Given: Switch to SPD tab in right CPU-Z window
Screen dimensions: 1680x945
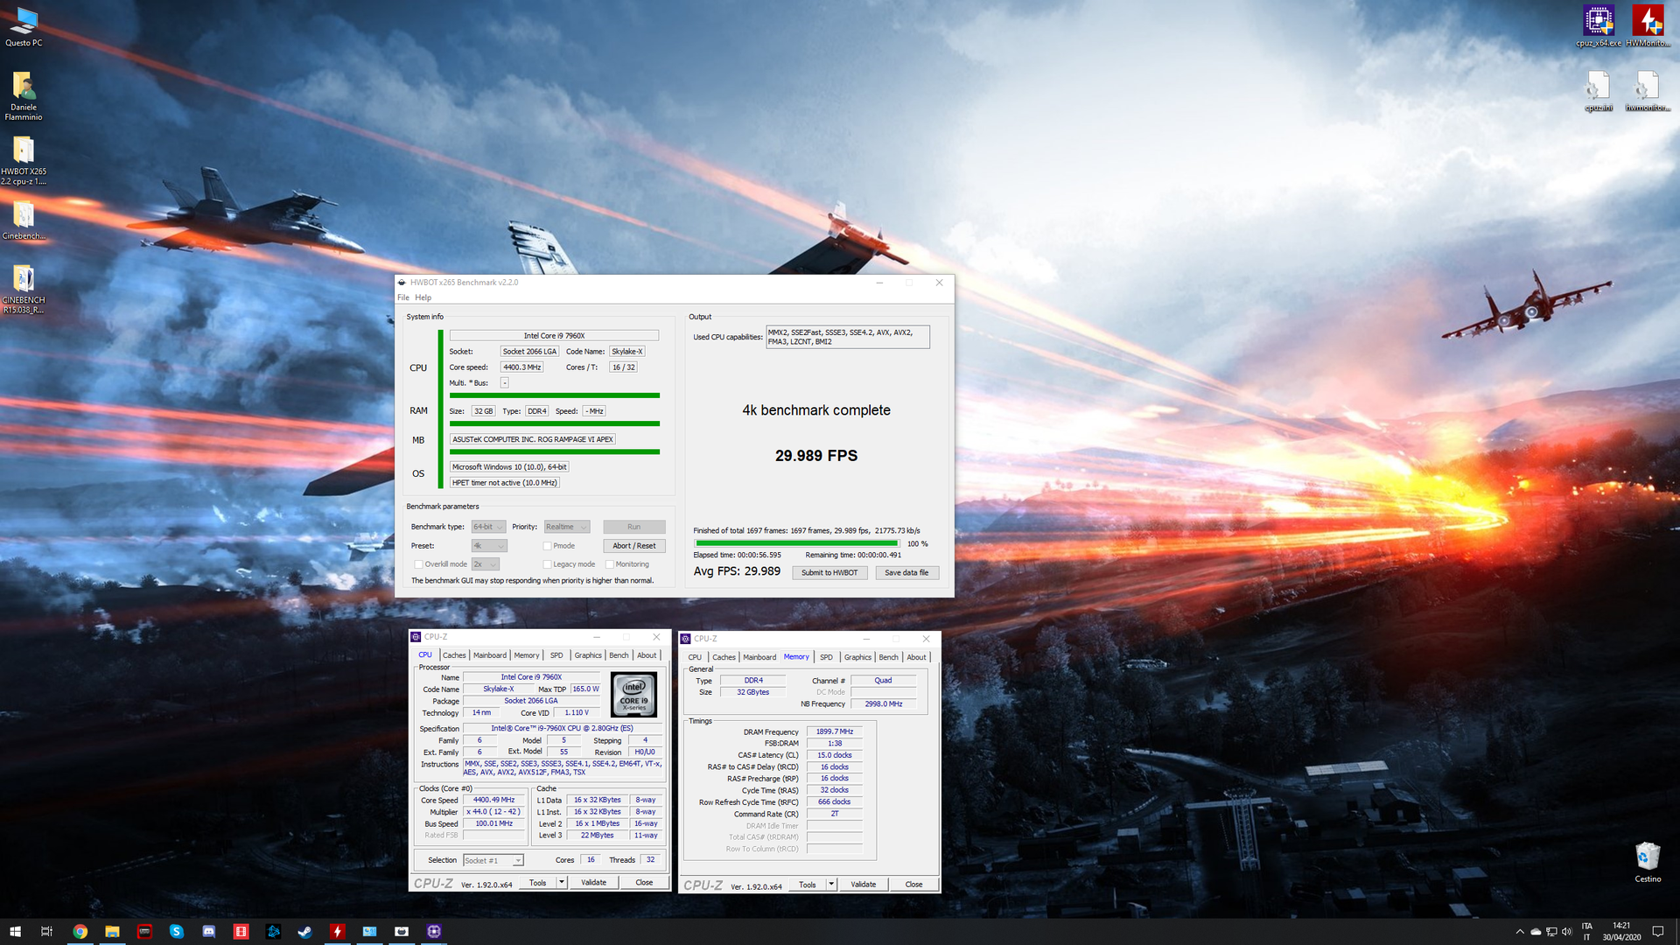Looking at the screenshot, I should 826,657.
